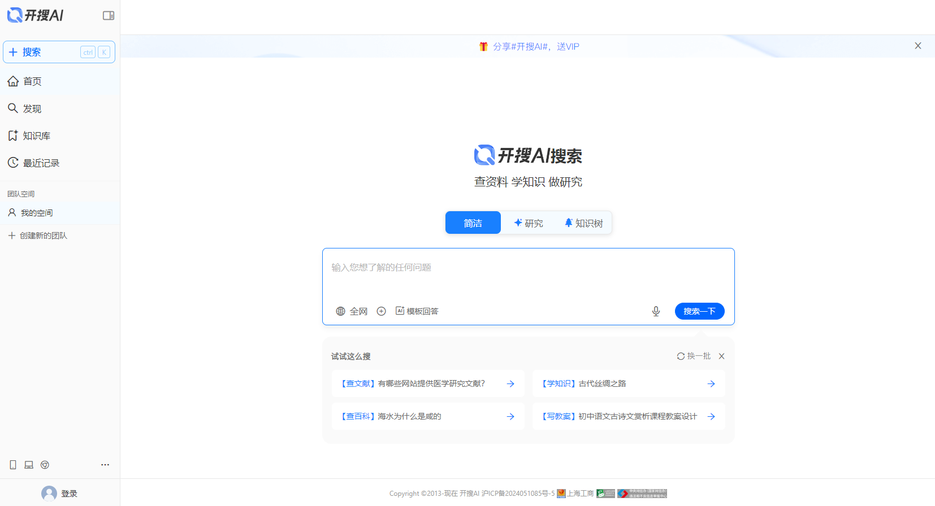Click the 开搜AI logo in sidebar
Screen dimensions: 935x506
tap(35, 15)
